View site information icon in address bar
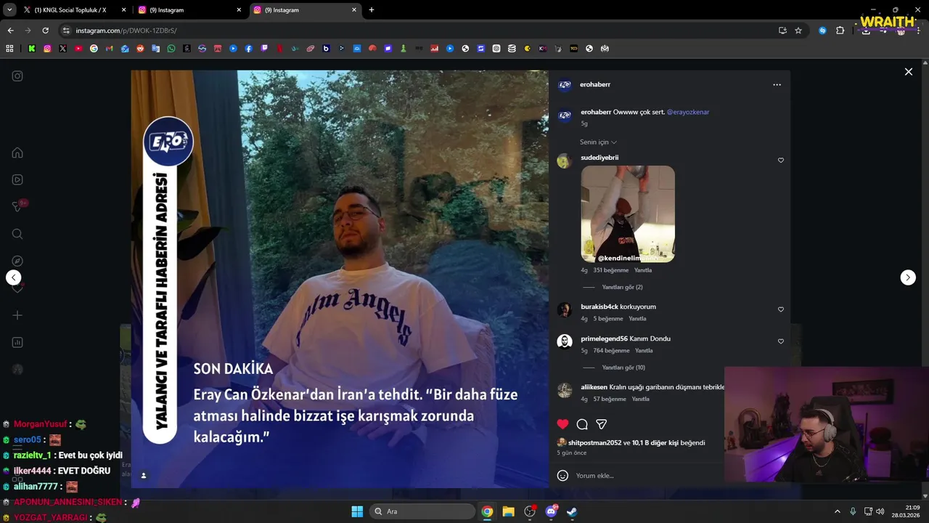 [66, 31]
